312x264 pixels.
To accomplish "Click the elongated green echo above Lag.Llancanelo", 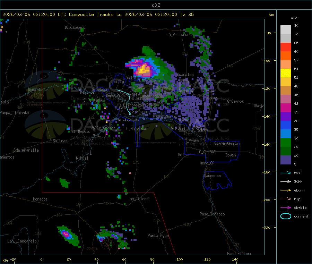I will tap(69, 236).
